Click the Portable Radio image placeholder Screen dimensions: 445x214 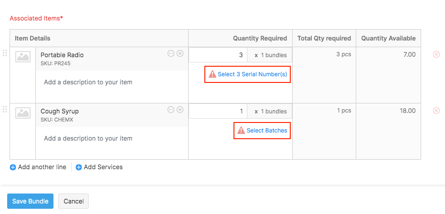[x=23, y=57]
